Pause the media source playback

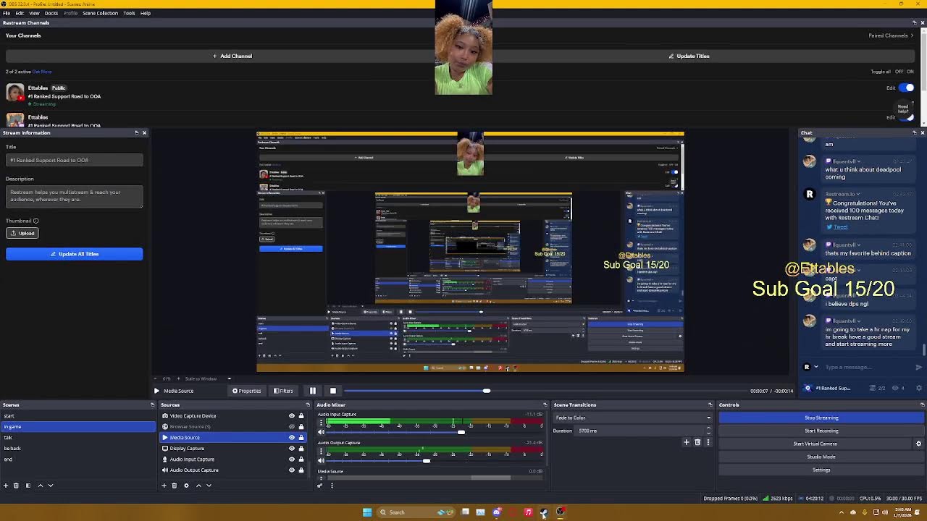tap(313, 391)
